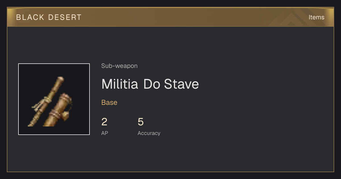Click the Sub-weapon category label
Image resolution: width=341 pixels, height=179 pixels.
pos(119,66)
